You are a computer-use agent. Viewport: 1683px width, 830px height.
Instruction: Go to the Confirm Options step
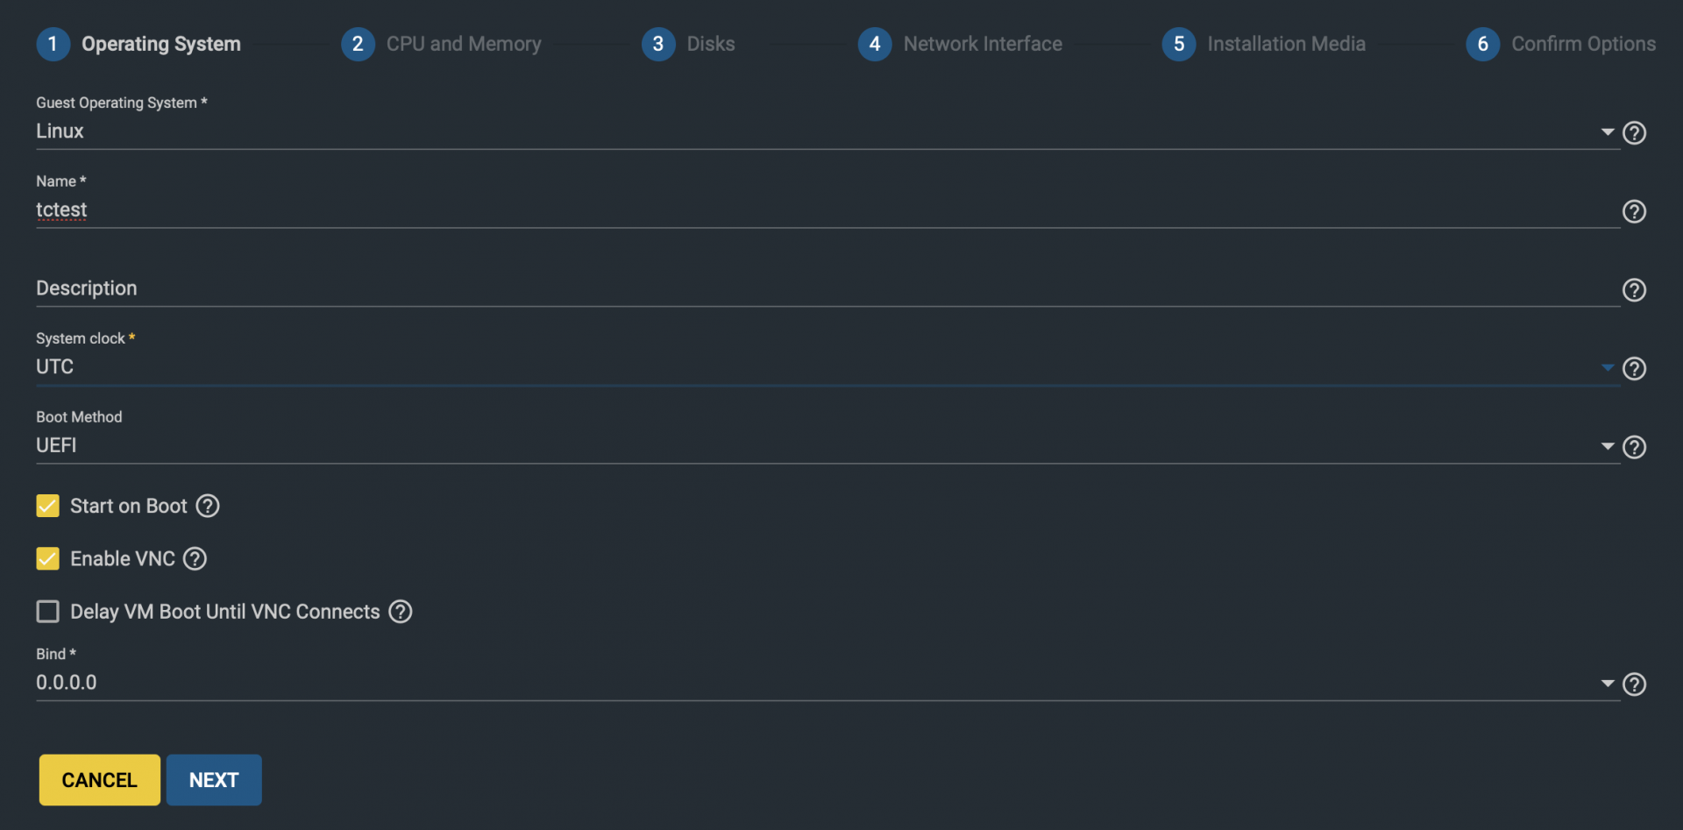[x=1583, y=44]
